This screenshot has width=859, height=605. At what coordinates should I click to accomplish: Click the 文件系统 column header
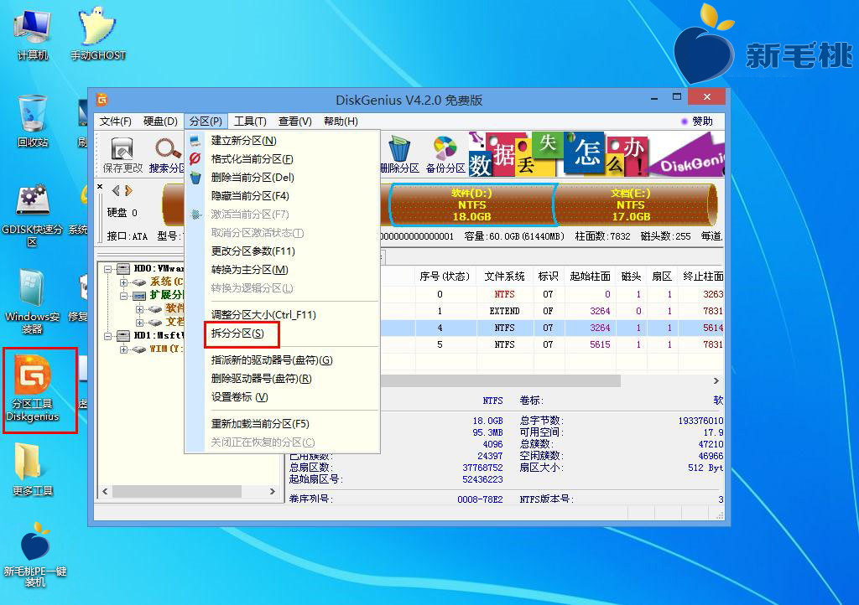(x=504, y=277)
